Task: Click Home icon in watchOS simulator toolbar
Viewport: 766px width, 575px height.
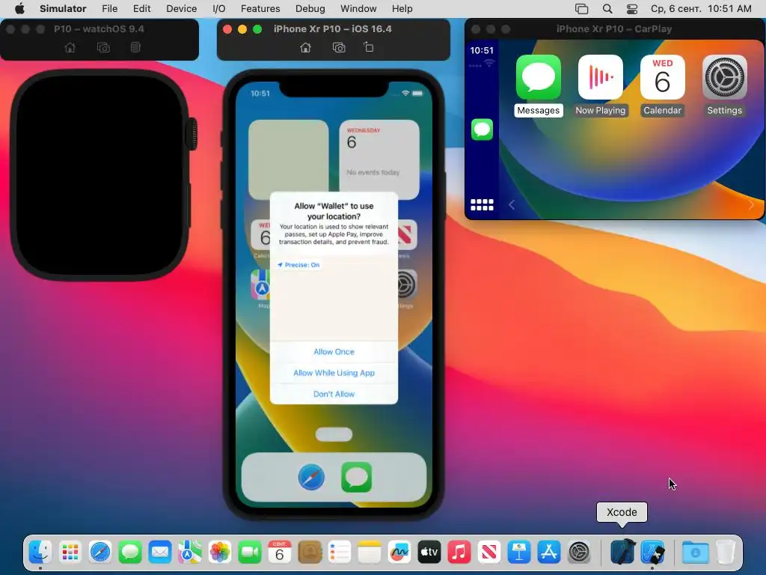Action: (x=70, y=47)
